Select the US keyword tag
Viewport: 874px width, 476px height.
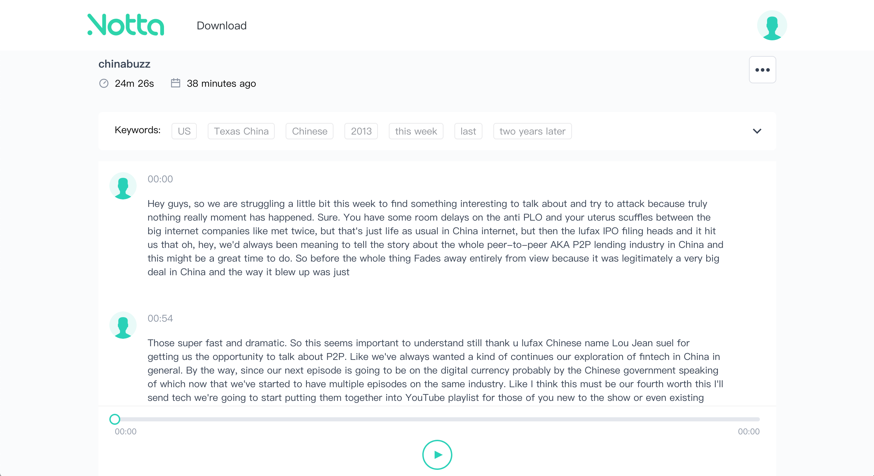[184, 131]
